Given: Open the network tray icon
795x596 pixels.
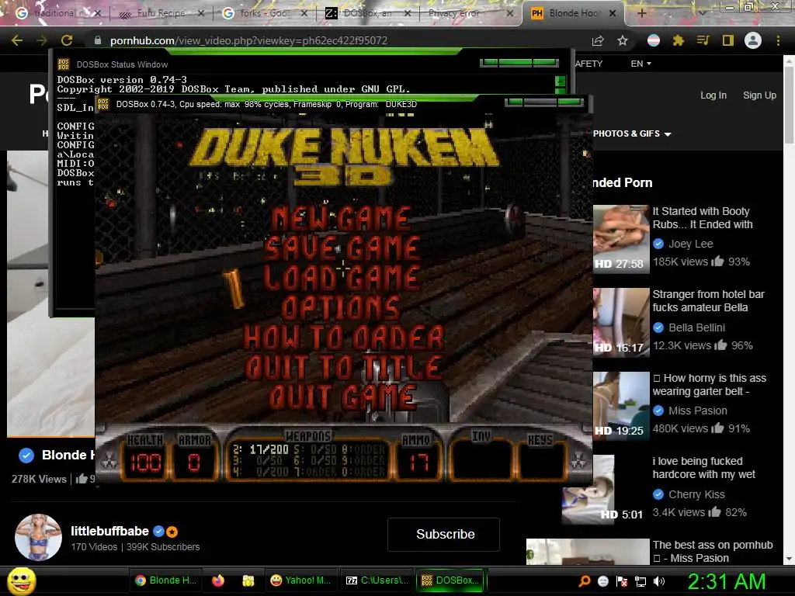Looking at the screenshot, I should click(x=641, y=581).
